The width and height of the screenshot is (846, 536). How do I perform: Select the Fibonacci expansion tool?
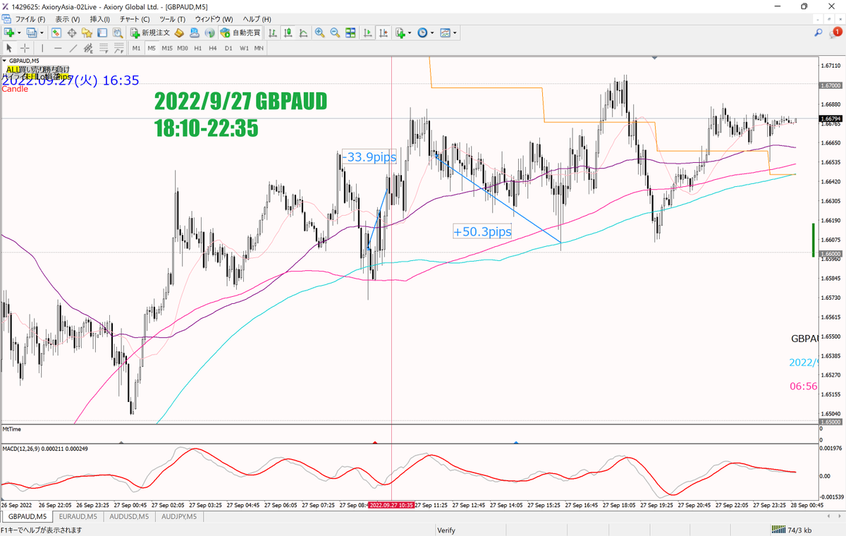[118, 48]
